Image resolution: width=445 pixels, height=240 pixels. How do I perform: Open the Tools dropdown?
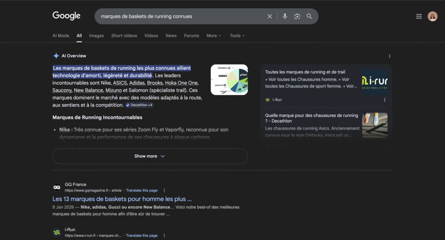237,36
